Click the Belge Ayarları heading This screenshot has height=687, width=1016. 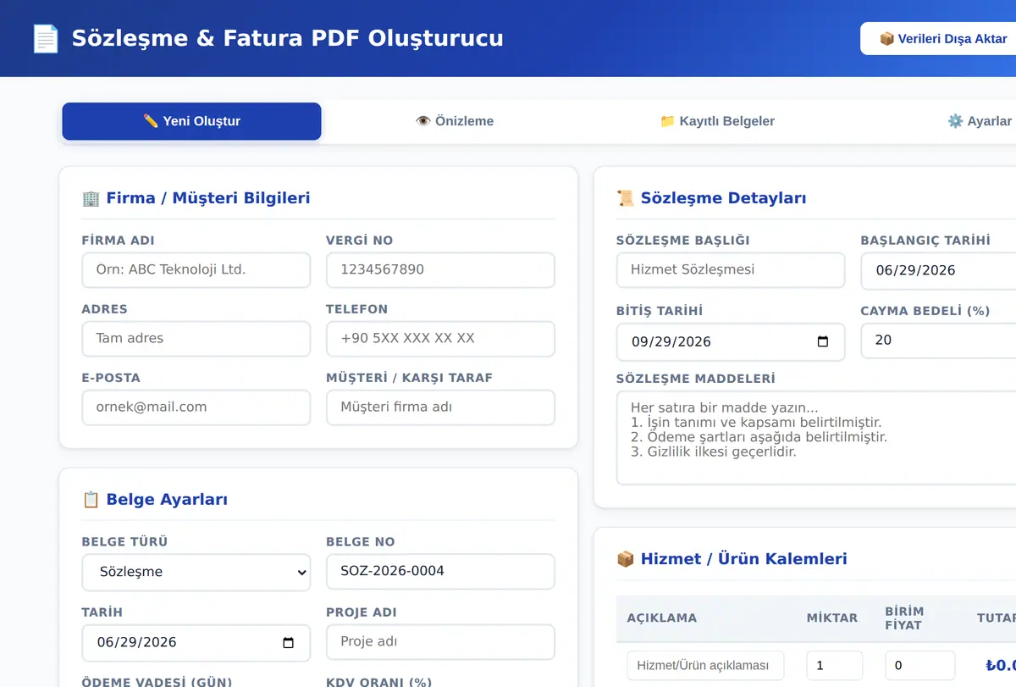[x=167, y=500]
